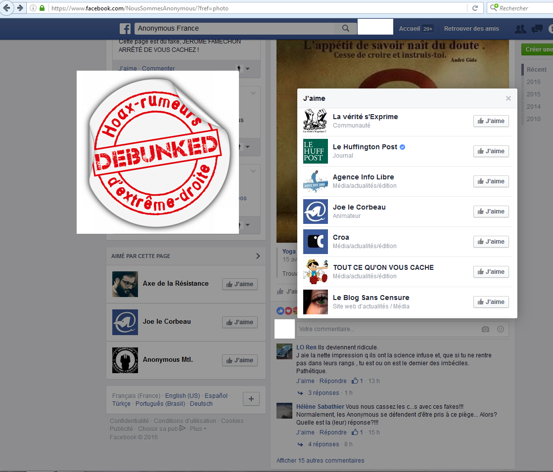Open the Pinocchio thumbnail of TOUT CE QU'ON VOUS CACHE
553x472 pixels.
pos(315,272)
